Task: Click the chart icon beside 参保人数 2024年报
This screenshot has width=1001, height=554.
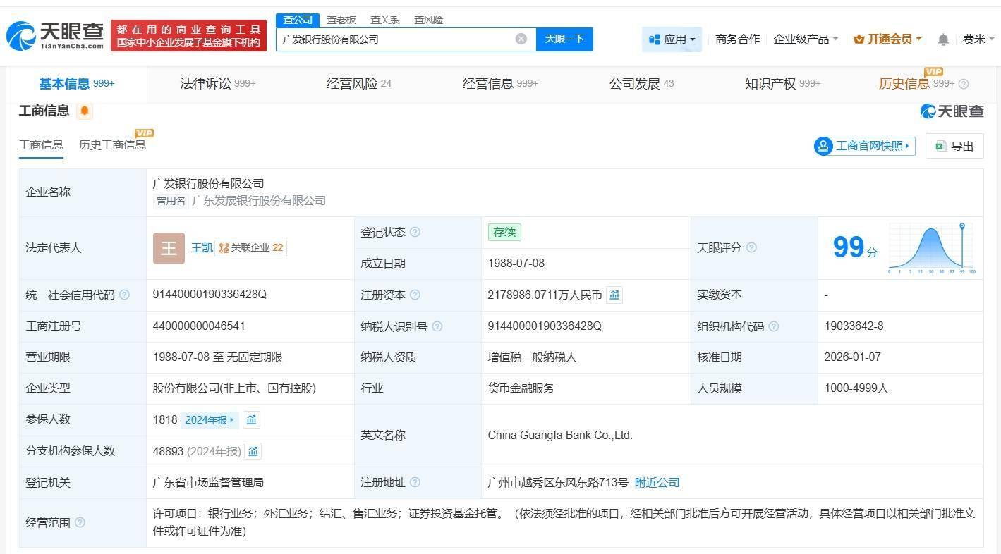Action: pyautogui.click(x=252, y=419)
